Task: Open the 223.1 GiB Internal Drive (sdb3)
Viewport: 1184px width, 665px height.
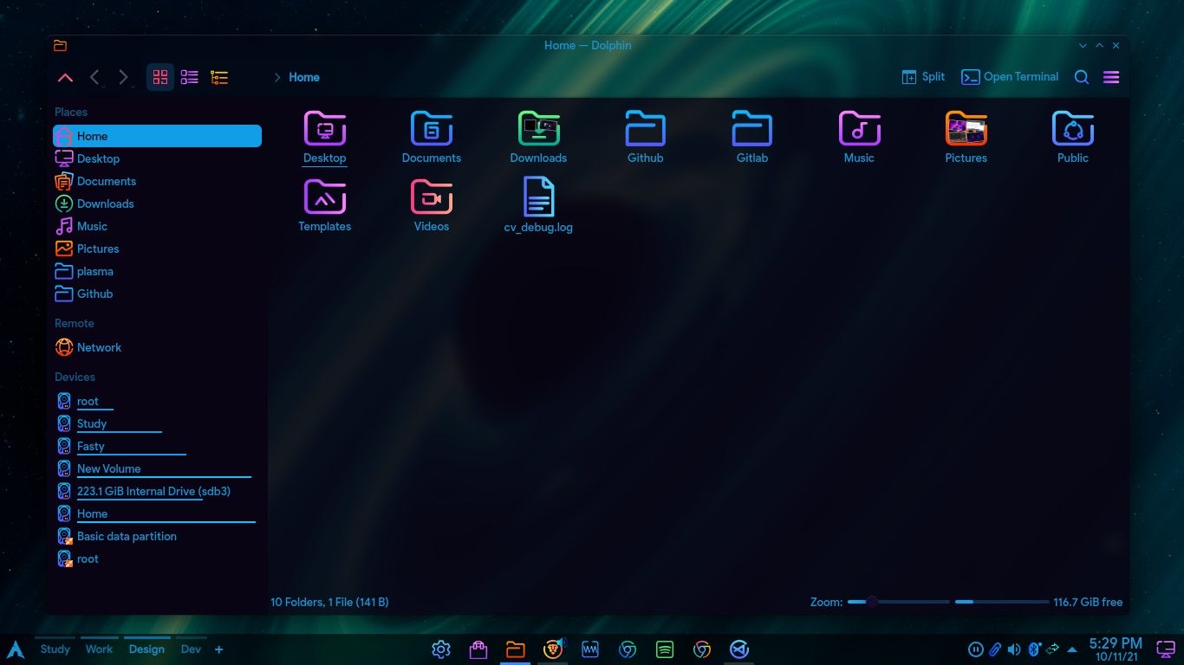Action: 157,491
